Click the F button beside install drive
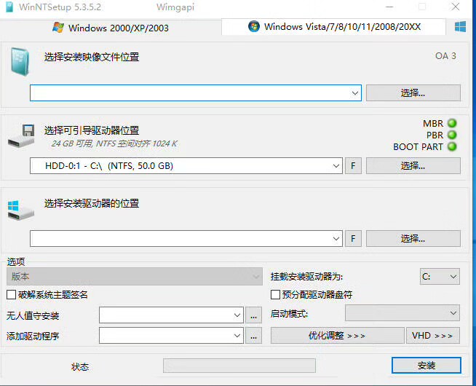 point(353,239)
